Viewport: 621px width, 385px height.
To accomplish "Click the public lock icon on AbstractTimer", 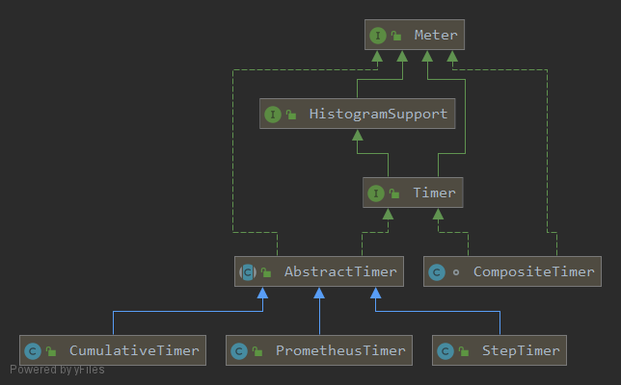I will click(266, 273).
